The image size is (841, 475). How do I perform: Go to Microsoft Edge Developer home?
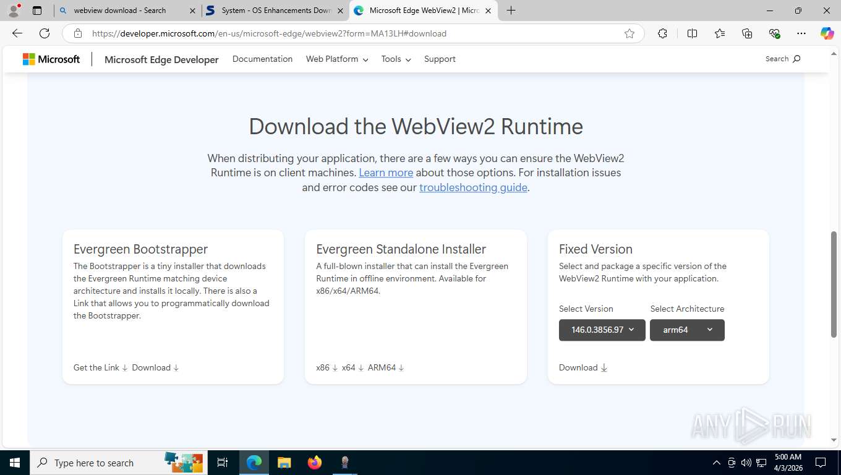161,59
